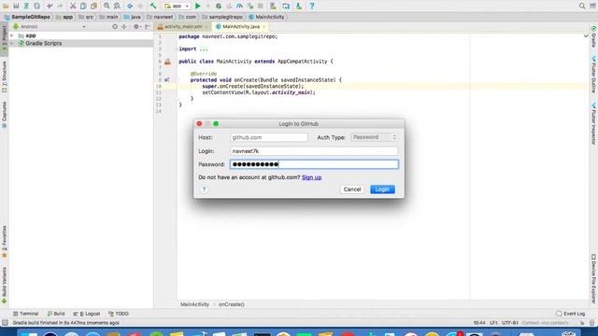Click the Password input field
Viewport: 598px width, 336px height.
[x=314, y=164]
